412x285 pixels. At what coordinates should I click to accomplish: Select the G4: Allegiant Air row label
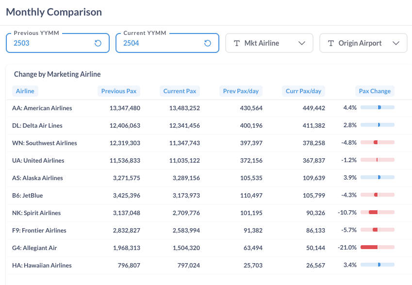(34, 248)
